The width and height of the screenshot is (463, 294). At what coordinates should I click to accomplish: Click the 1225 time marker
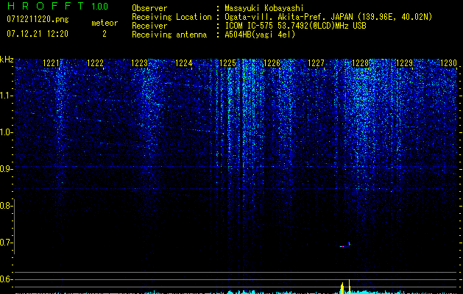(227, 63)
